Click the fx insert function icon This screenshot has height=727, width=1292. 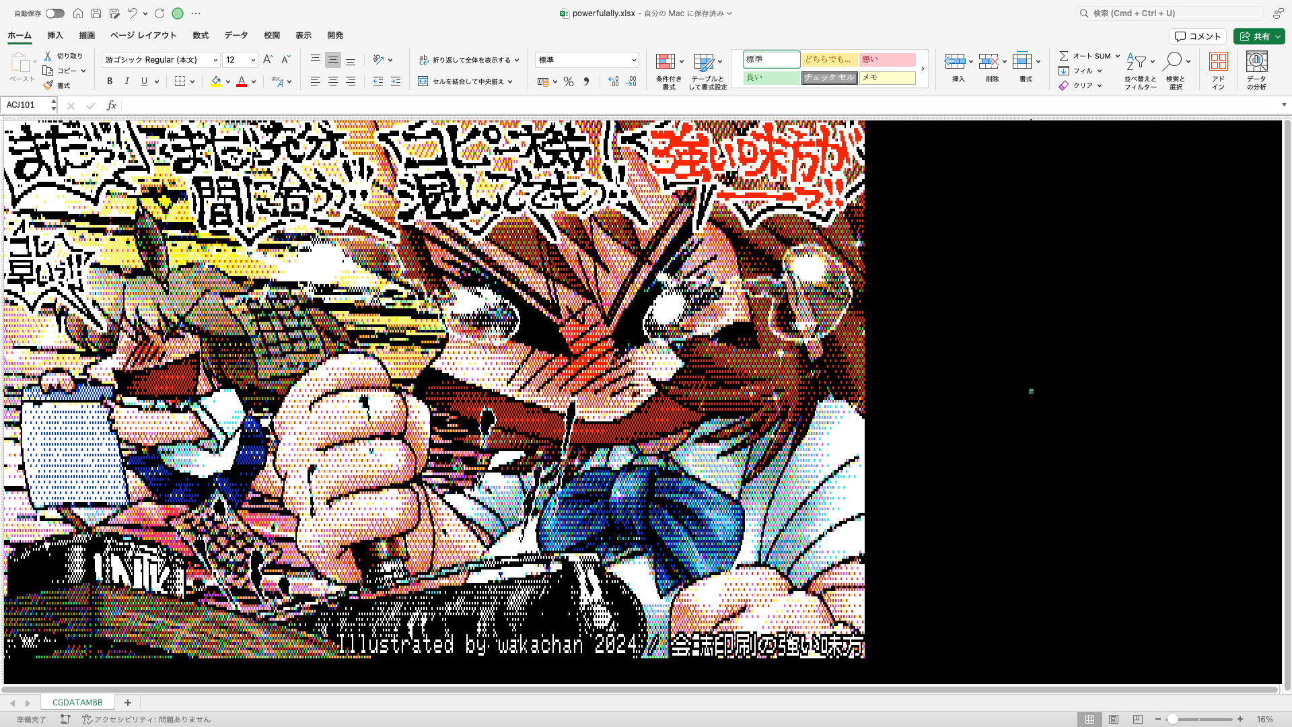112,105
